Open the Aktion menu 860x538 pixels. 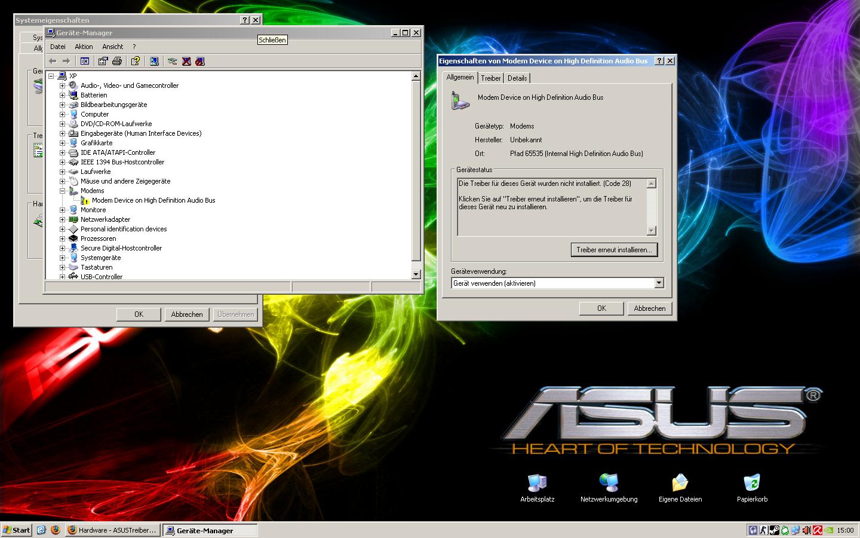coord(84,47)
